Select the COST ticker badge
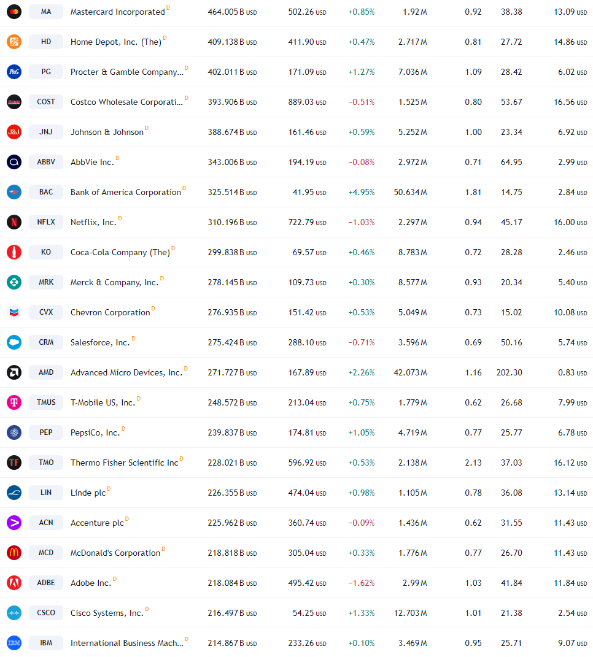This screenshot has width=593, height=657. tap(46, 102)
